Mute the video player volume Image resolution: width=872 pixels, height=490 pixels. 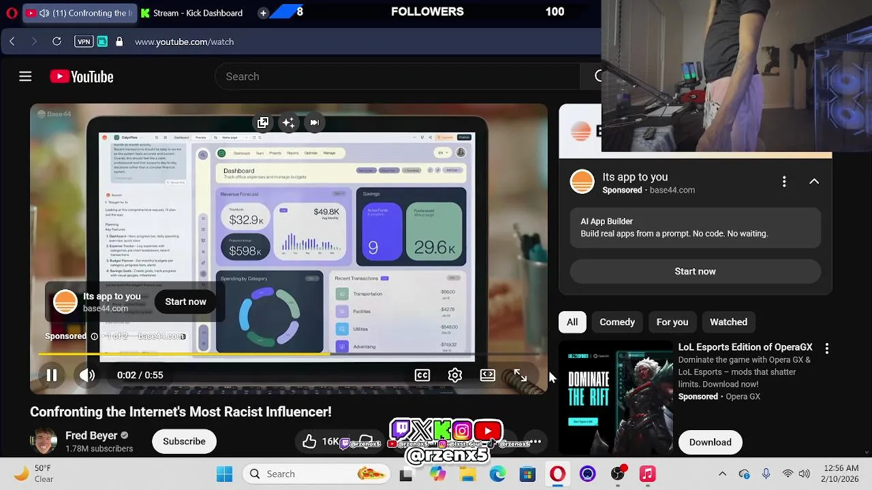(87, 375)
